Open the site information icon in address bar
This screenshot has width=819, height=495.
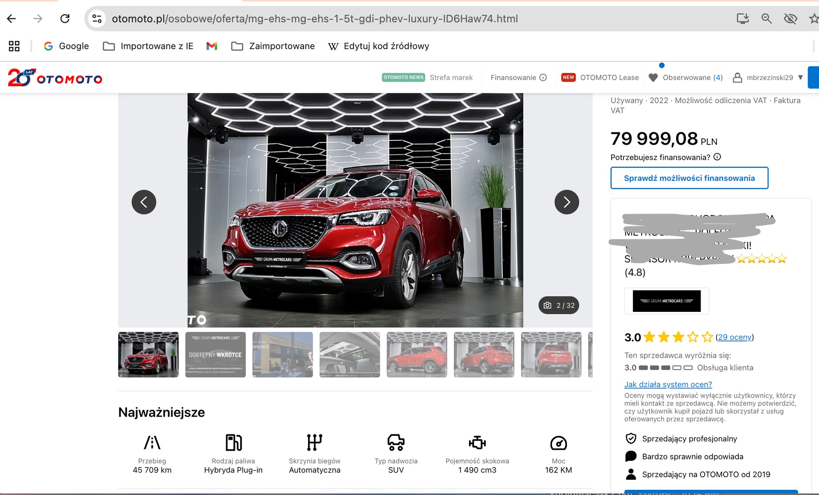pyautogui.click(x=97, y=19)
